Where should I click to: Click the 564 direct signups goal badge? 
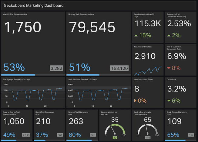coord(60,135)
